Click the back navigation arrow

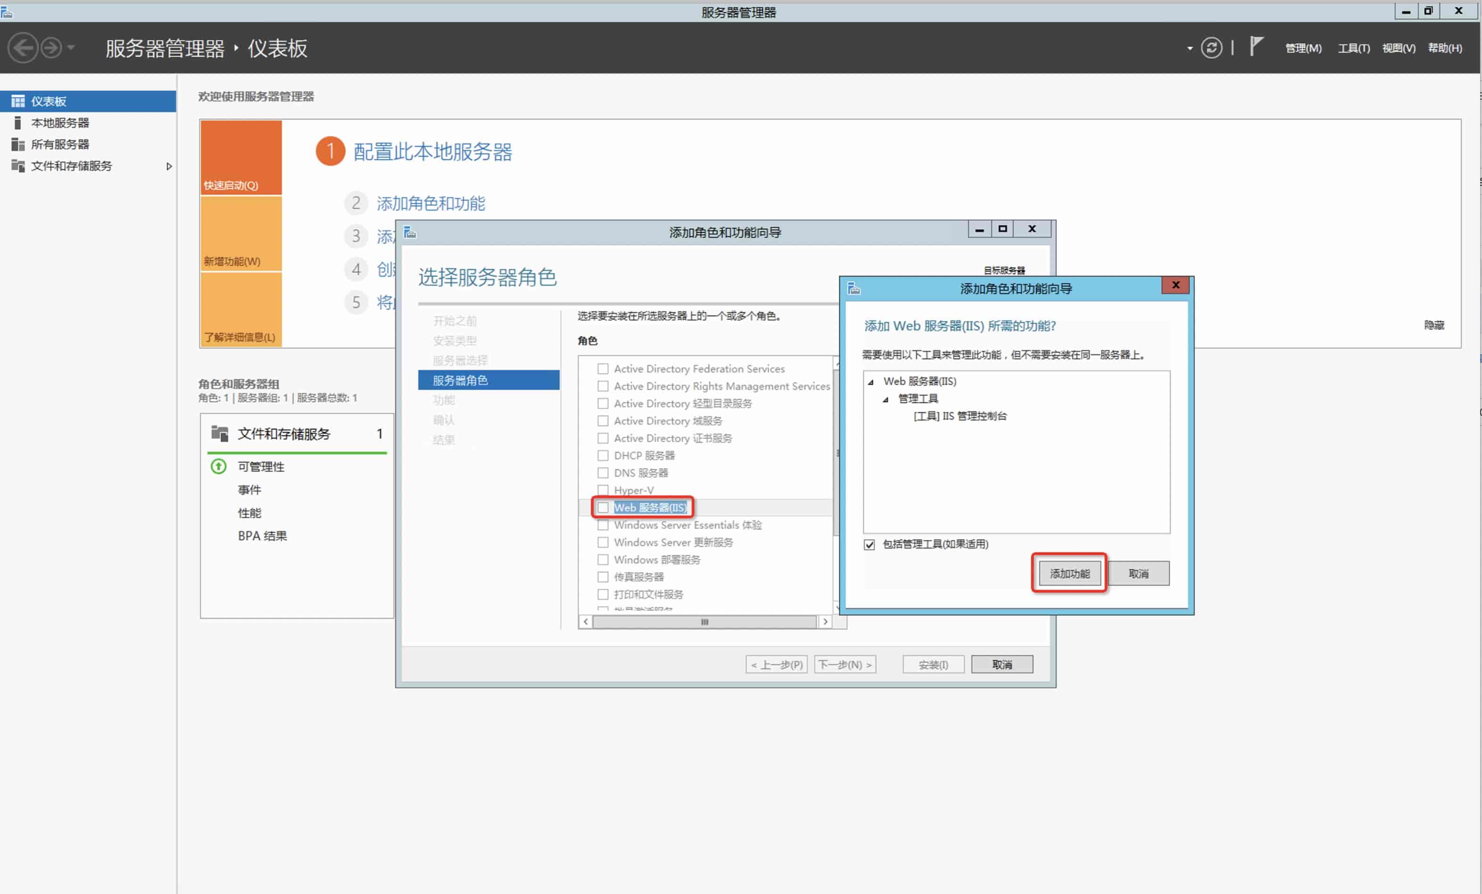(x=23, y=48)
